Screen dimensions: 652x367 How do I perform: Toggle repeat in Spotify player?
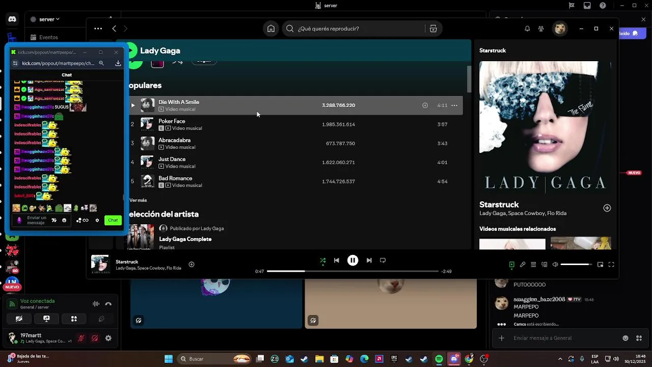(x=383, y=260)
